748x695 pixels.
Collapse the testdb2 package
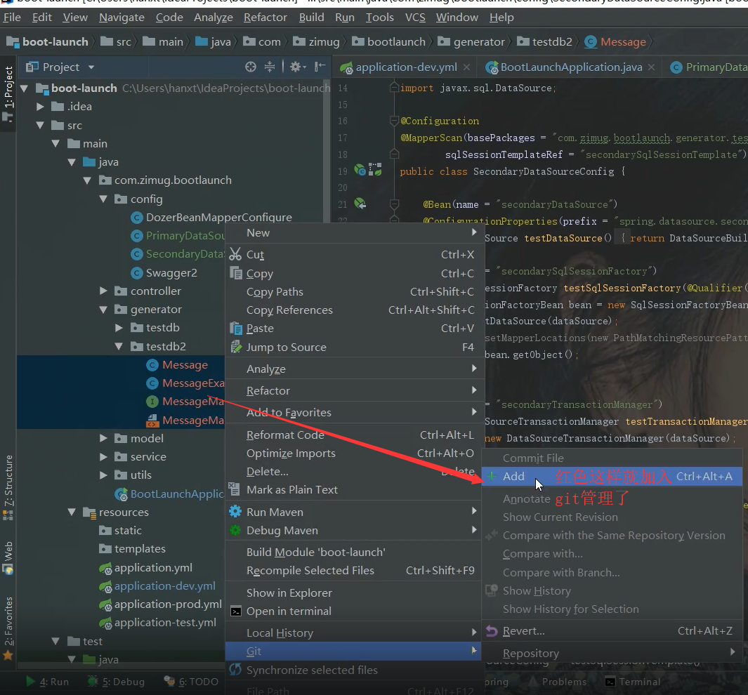119,346
